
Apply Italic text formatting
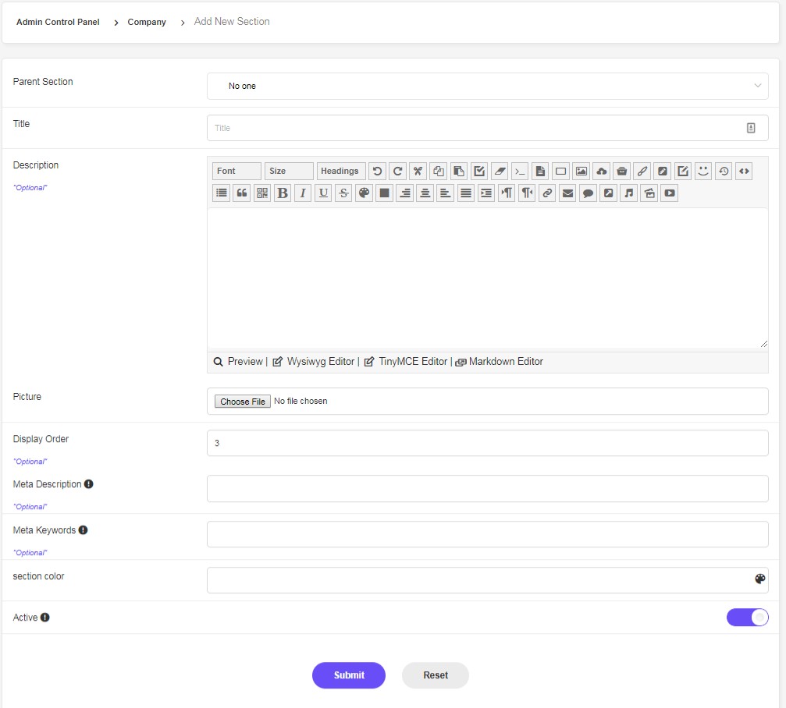(x=303, y=193)
